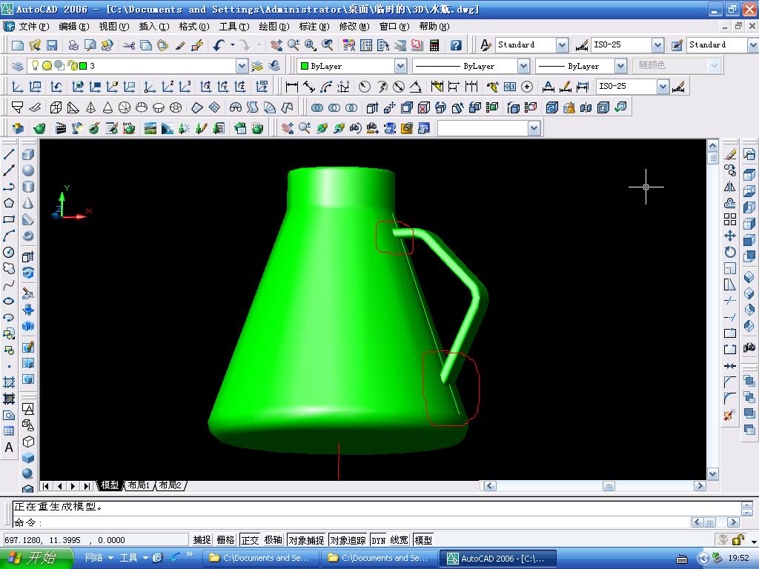Toggle DYN dynamic input
The image size is (759, 569).
point(379,540)
